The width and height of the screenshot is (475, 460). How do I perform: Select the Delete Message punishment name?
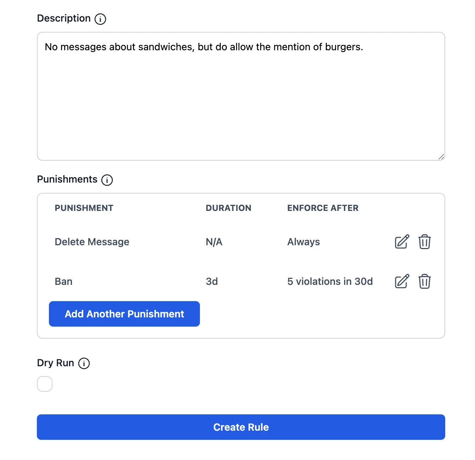point(92,242)
